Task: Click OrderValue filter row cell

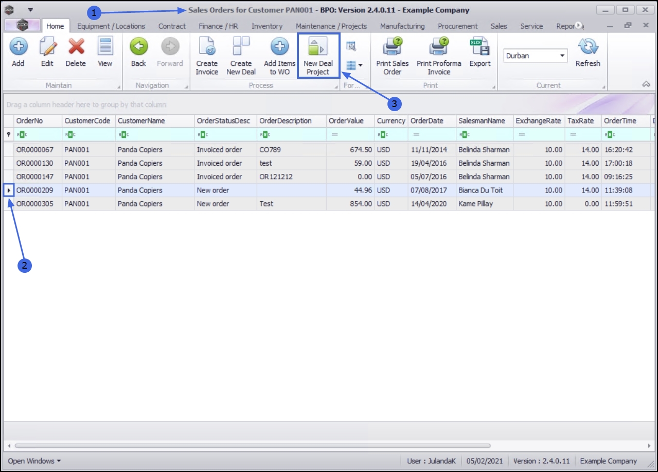Action: click(350, 134)
